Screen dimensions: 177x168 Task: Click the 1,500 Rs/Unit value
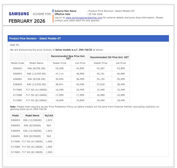click(x=49, y=152)
